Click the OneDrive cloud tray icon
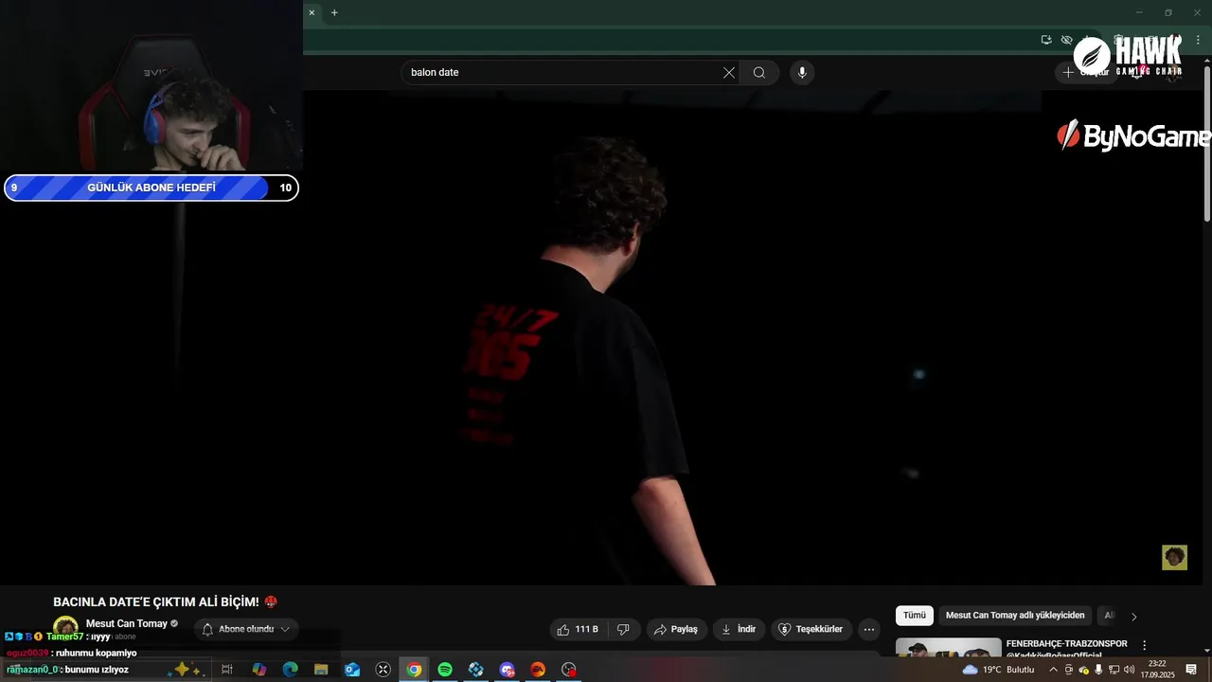This screenshot has height=682, width=1212. 1084,670
